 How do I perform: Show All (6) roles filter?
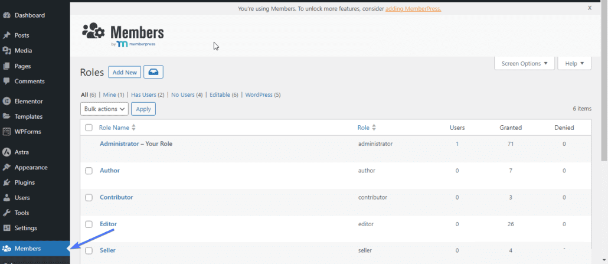88,94
